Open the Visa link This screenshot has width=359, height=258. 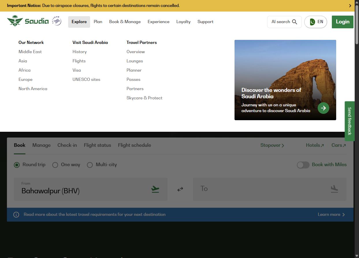click(77, 70)
